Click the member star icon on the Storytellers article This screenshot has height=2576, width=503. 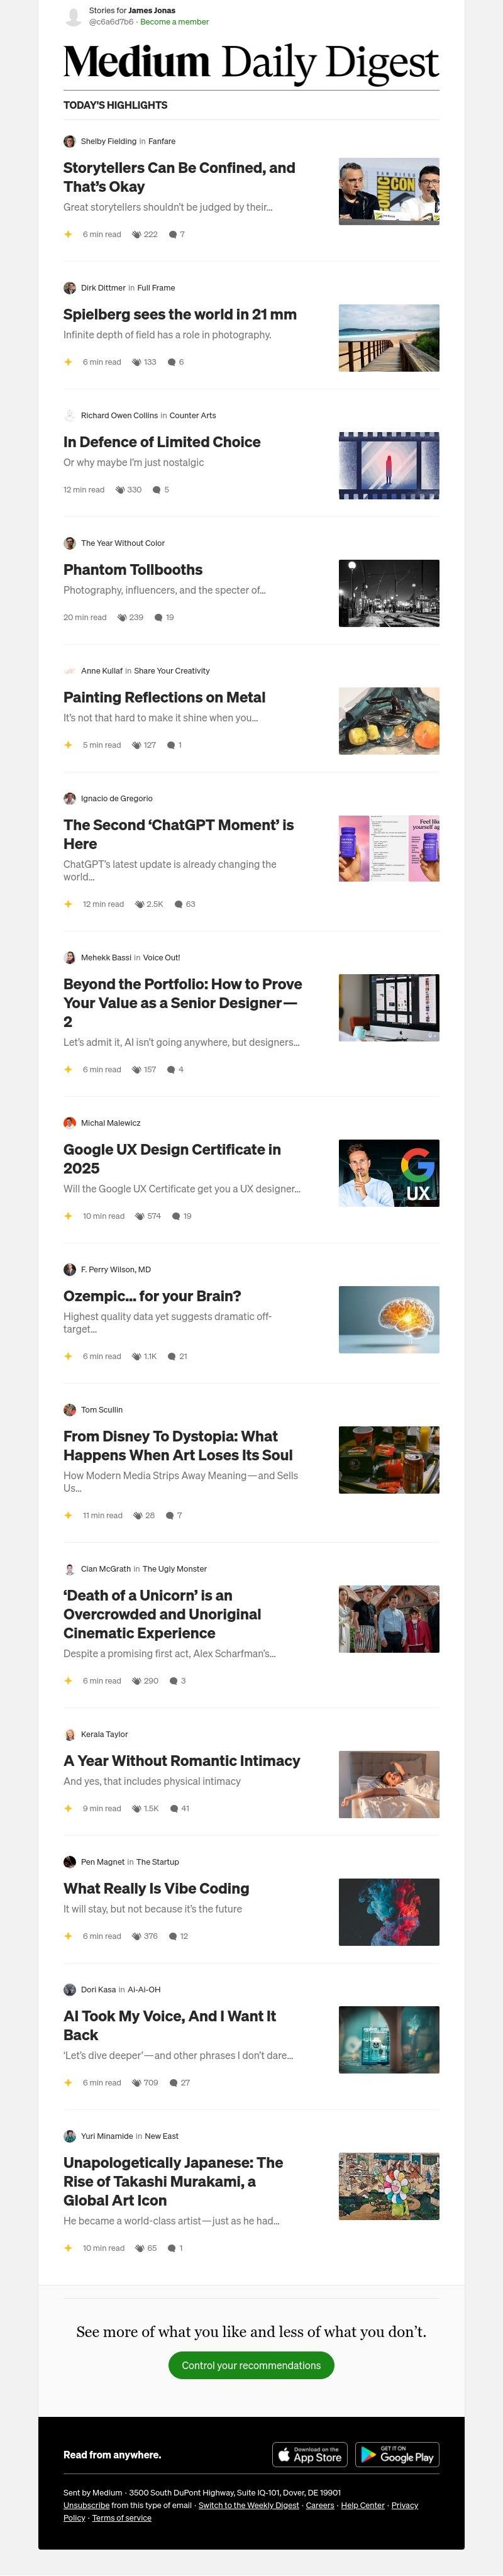[68, 234]
